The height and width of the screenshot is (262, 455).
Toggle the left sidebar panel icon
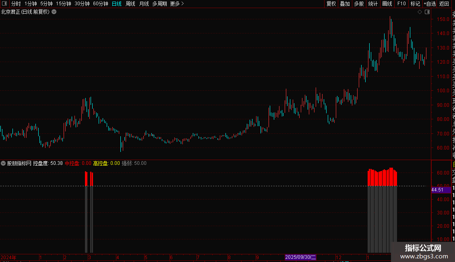(x=4, y=4)
